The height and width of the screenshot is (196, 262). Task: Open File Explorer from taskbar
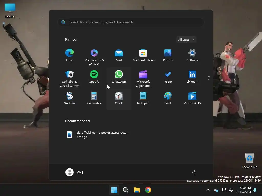tap(137, 190)
